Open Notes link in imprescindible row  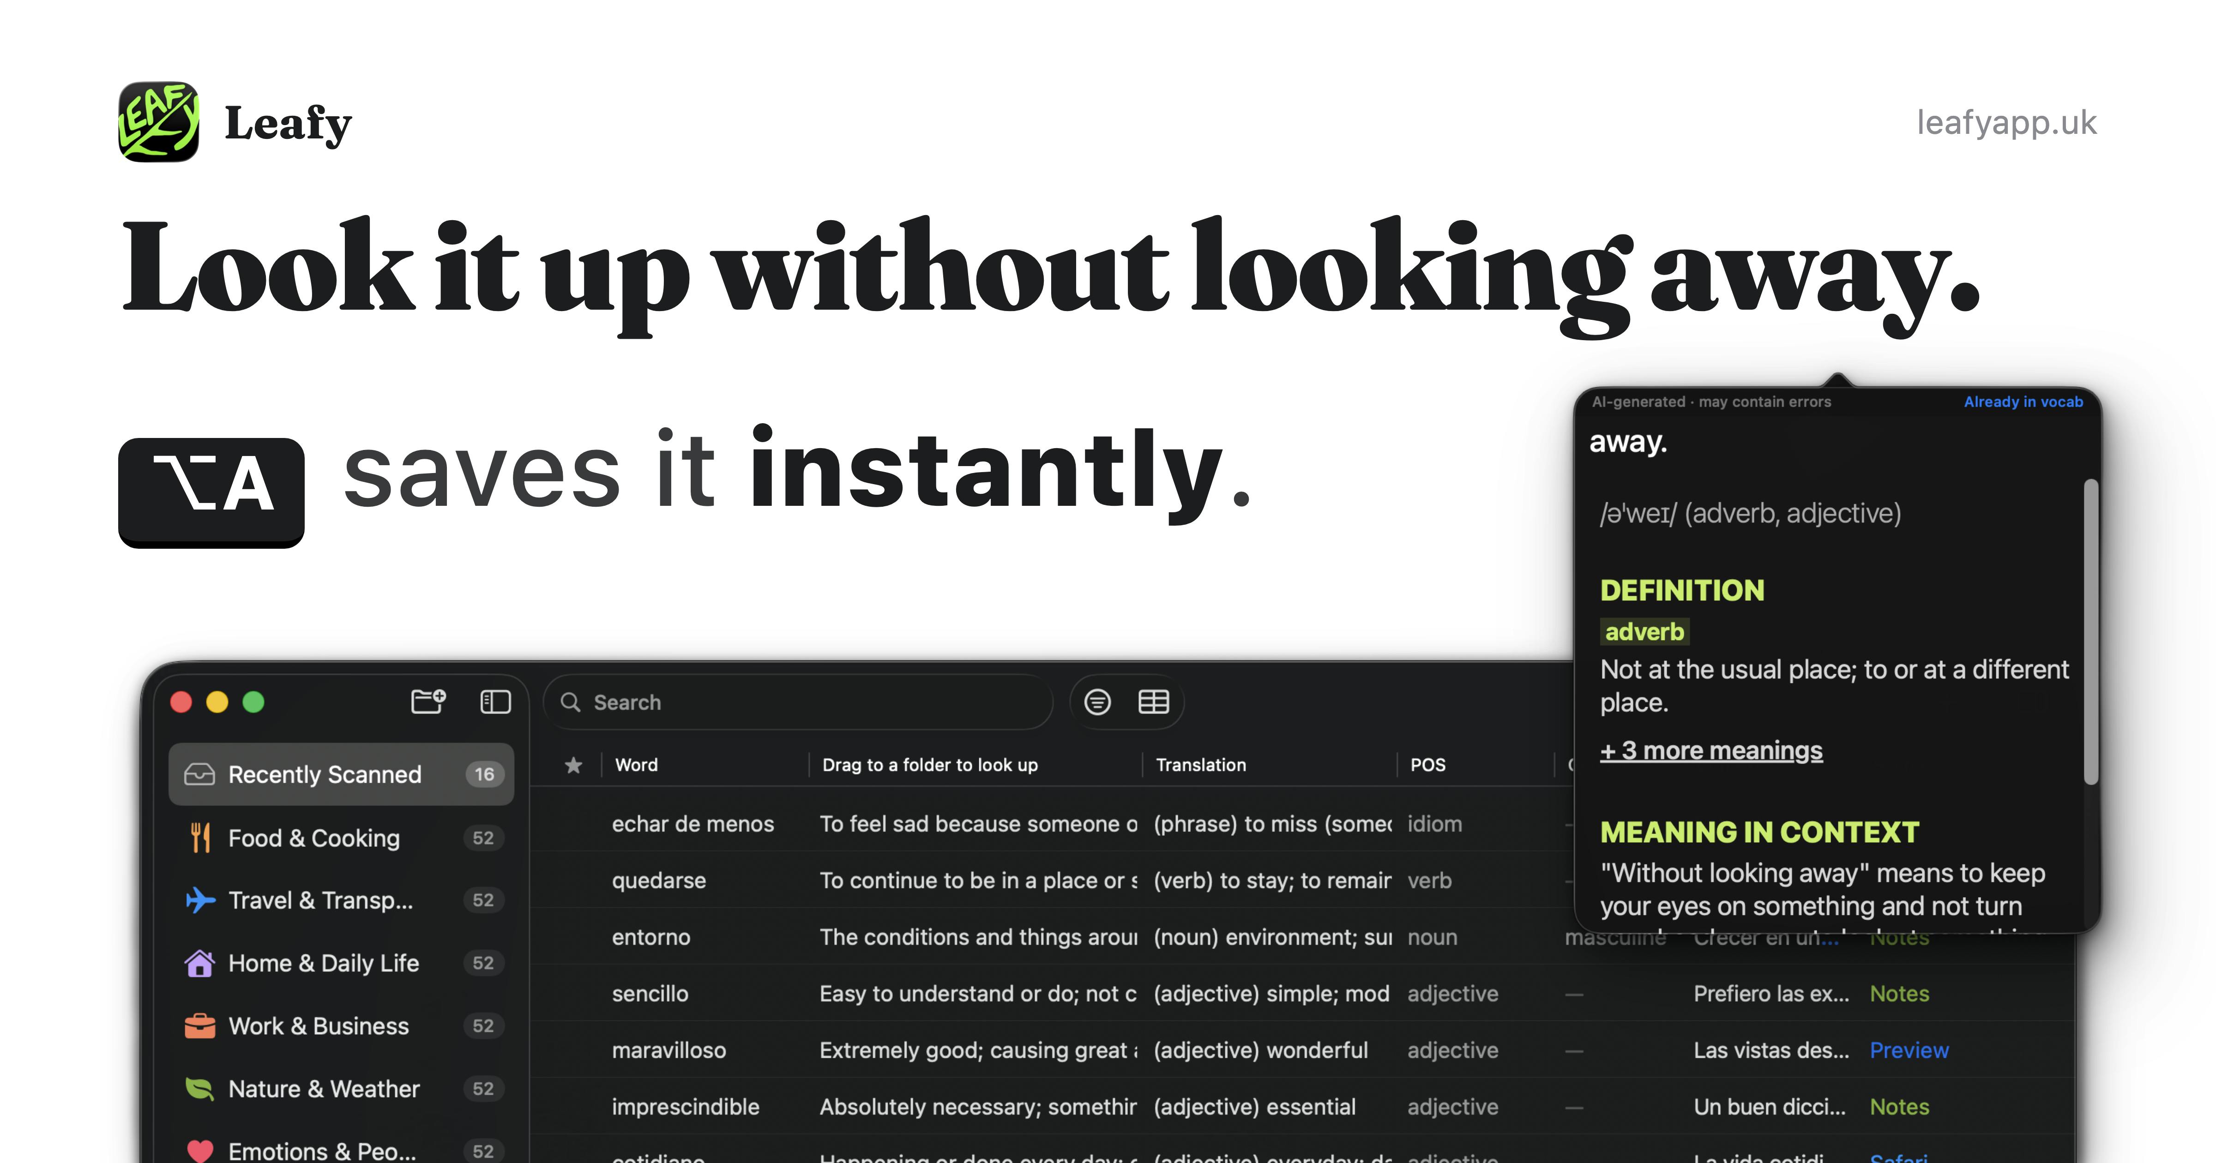pyautogui.click(x=1899, y=1106)
